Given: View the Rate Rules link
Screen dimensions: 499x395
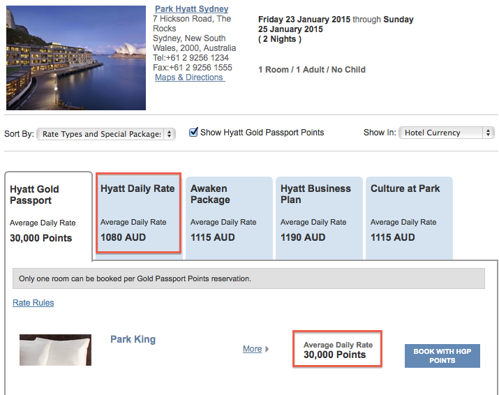Looking at the screenshot, I should pyautogui.click(x=33, y=303).
